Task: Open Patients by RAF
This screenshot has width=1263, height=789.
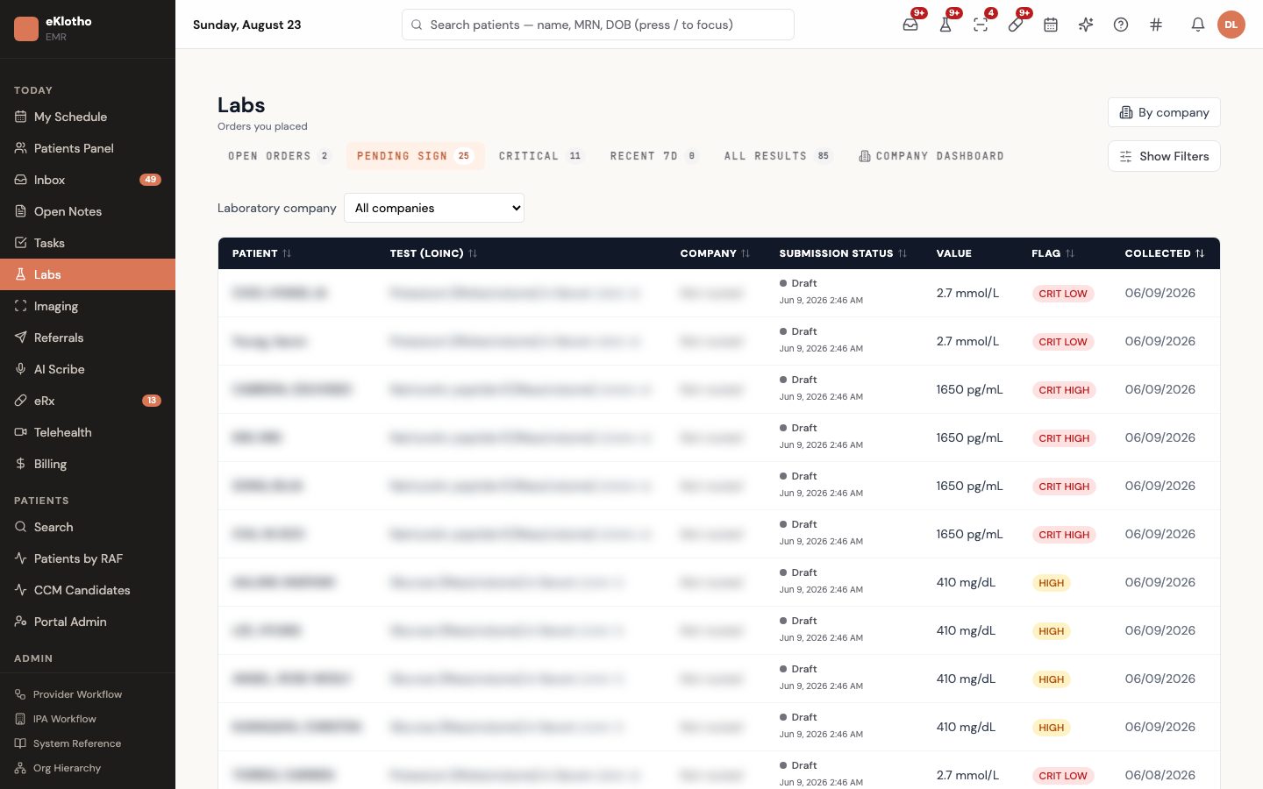Action: (x=88, y=558)
